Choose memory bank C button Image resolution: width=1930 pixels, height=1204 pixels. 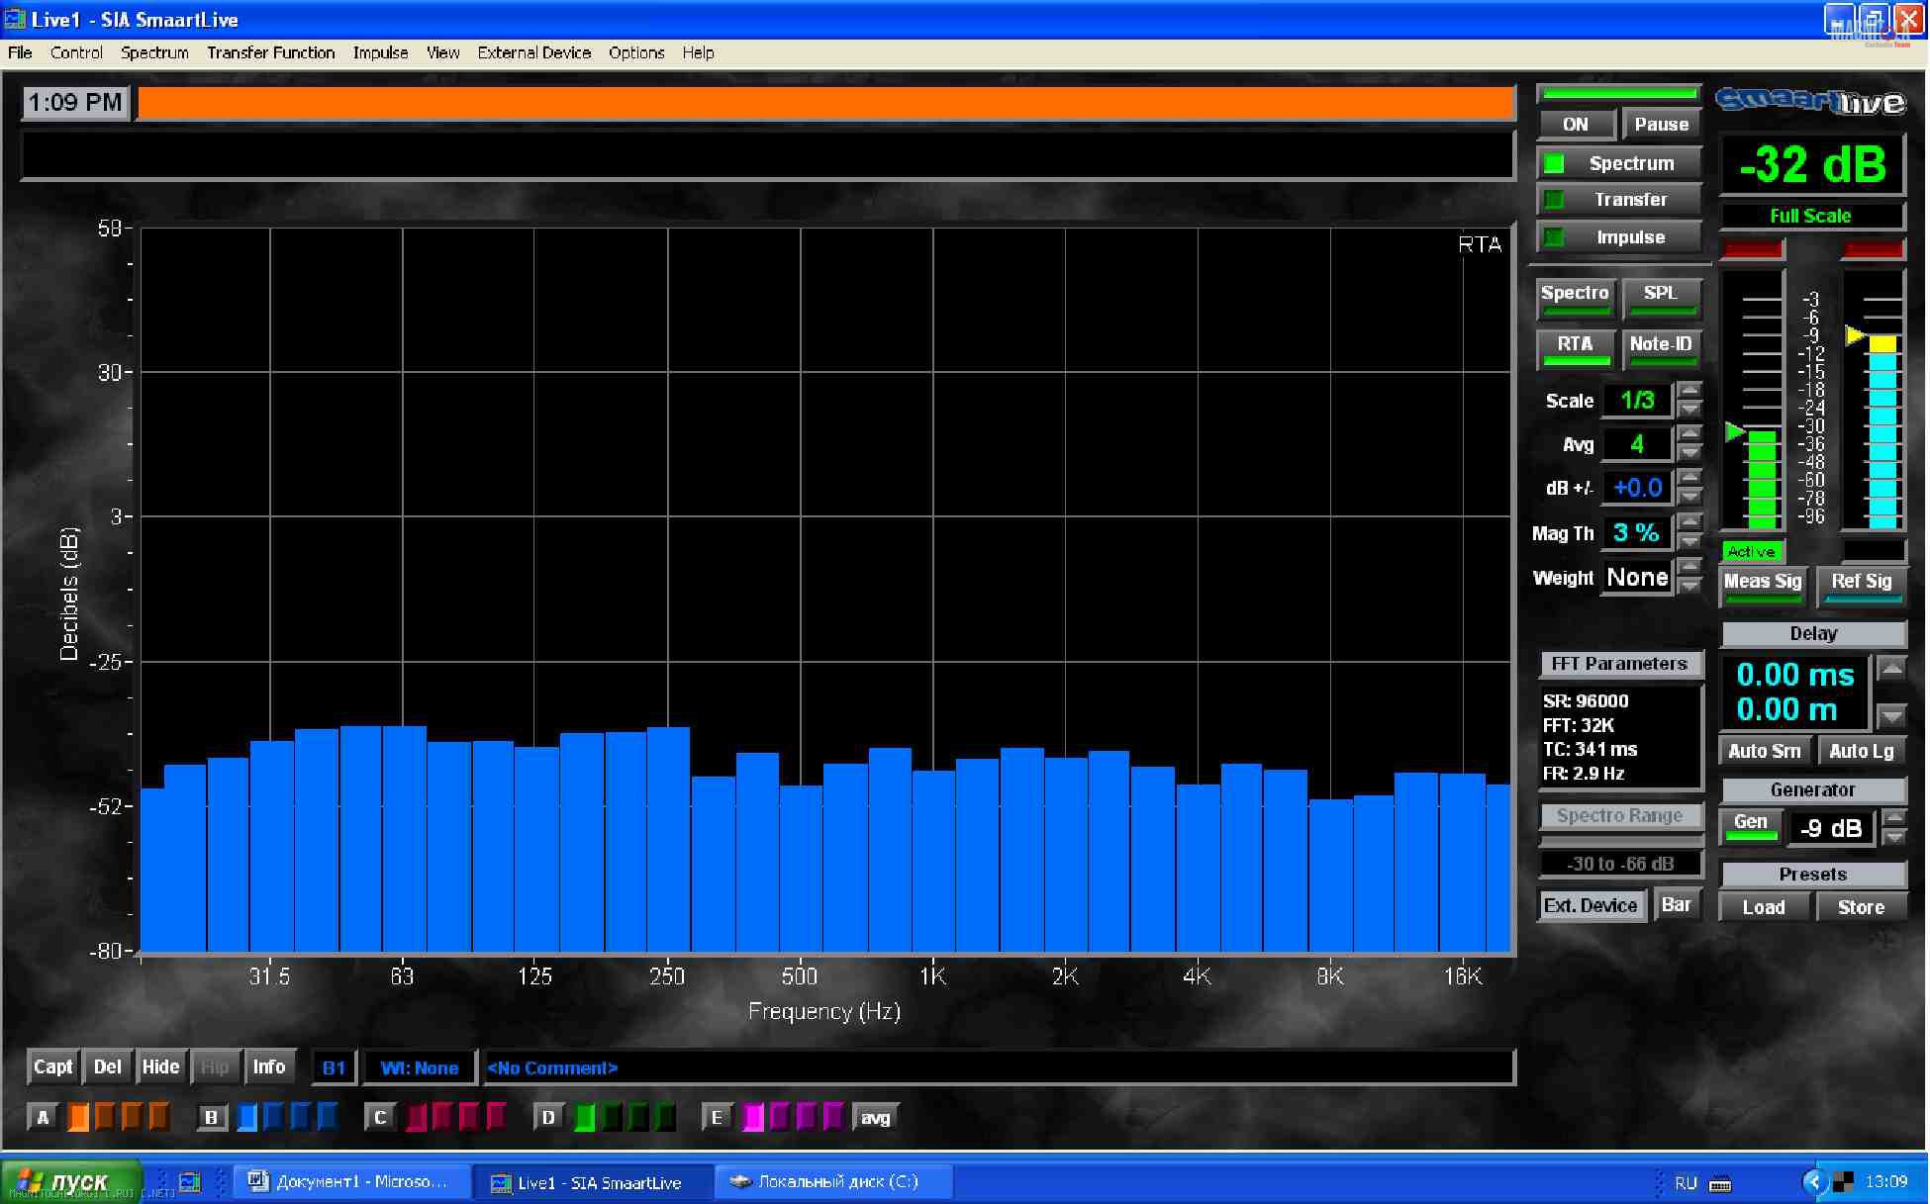coord(379,1117)
